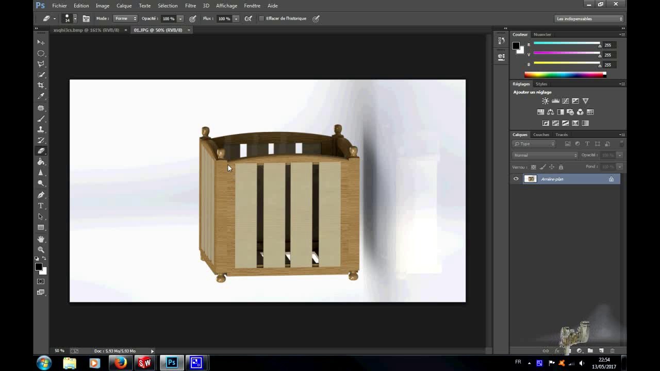Image resolution: width=660 pixels, height=371 pixels.
Task: Select the Eyedropper tool
Action: pos(41,96)
